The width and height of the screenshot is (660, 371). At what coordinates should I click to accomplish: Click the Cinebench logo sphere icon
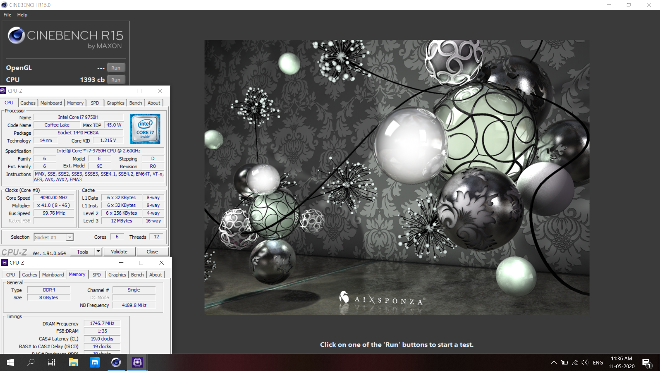pos(16,35)
